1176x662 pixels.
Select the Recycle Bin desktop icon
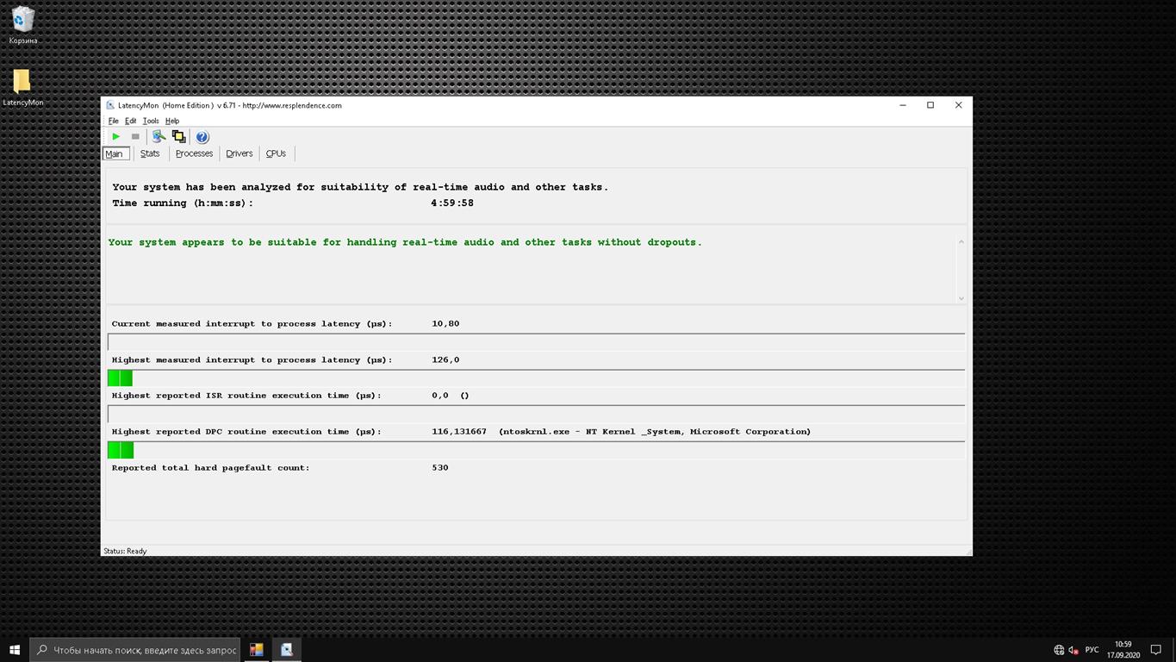point(23,26)
